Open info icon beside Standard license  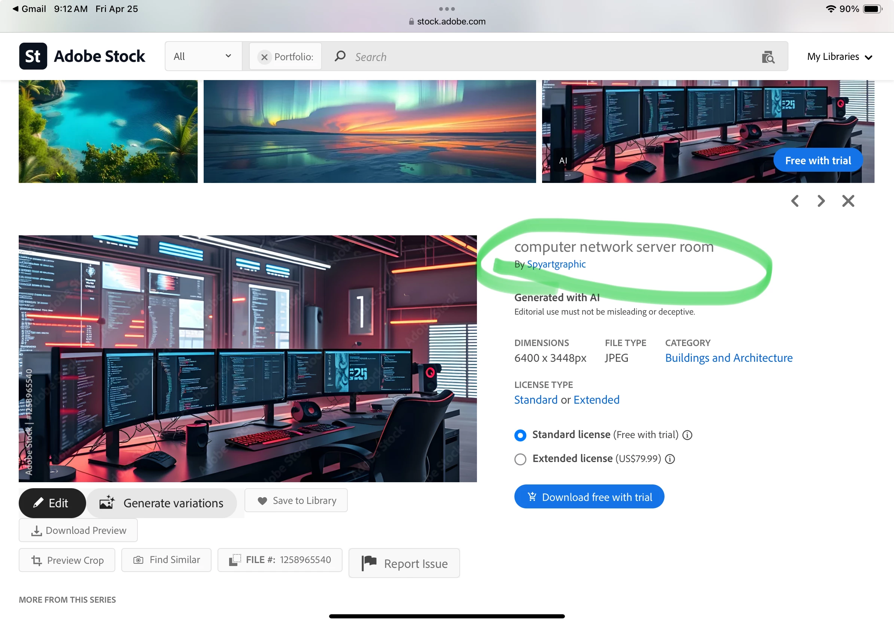pyautogui.click(x=687, y=435)
